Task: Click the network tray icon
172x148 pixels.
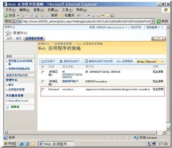Action: 154,144
